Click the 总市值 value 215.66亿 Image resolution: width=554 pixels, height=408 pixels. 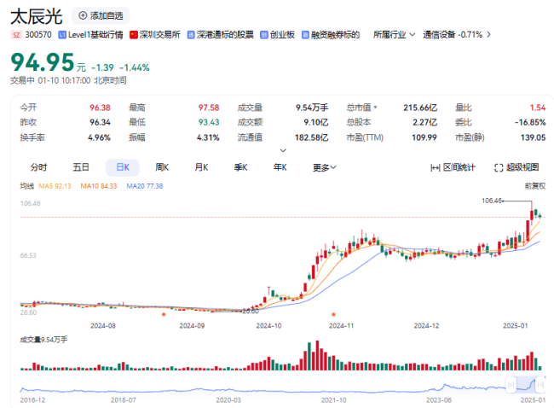coord(420,108)
